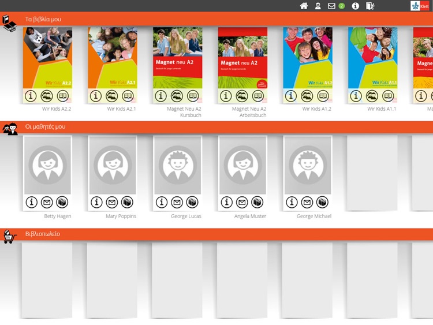
Task: Click the Klett logo
Action: point(420,6)
